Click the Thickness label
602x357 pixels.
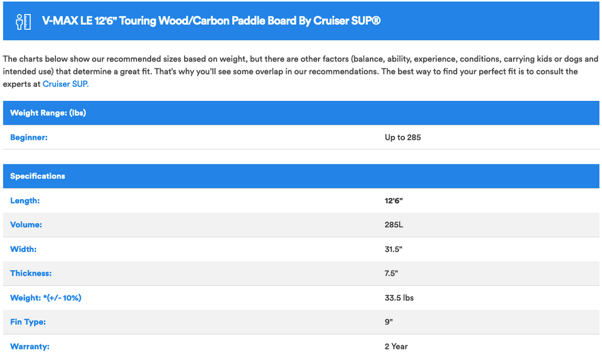31,274
